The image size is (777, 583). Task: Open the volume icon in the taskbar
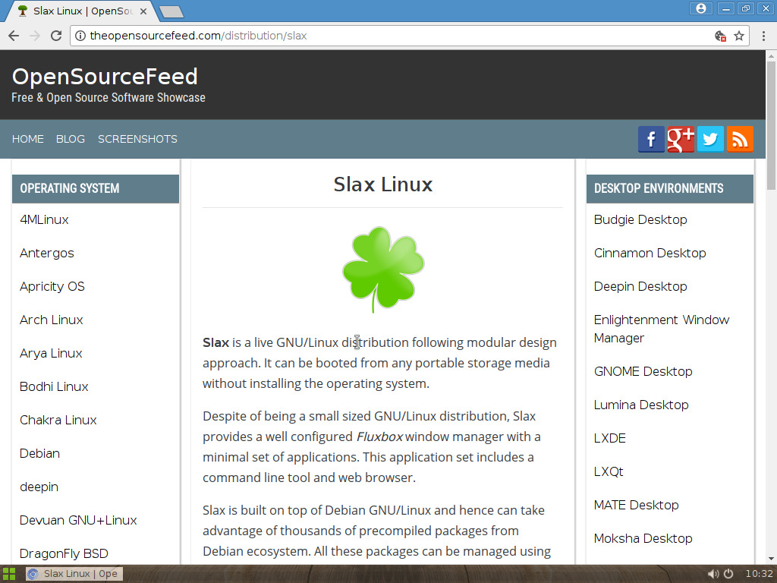click(713, 573)
